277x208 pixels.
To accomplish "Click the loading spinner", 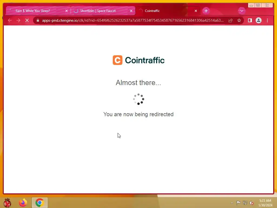I will [x=138, y=99].
